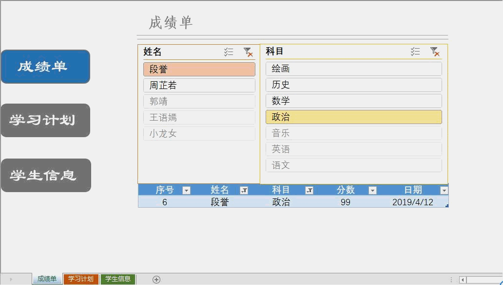Click the gray 学生信息 navigation button

pyautogui.click(x=46, y=175)
